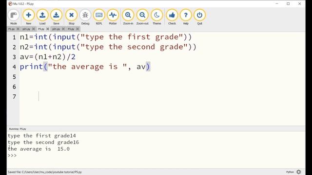Click the >>> prompt in output pane
312x175 pixels.
pos(12,156)
